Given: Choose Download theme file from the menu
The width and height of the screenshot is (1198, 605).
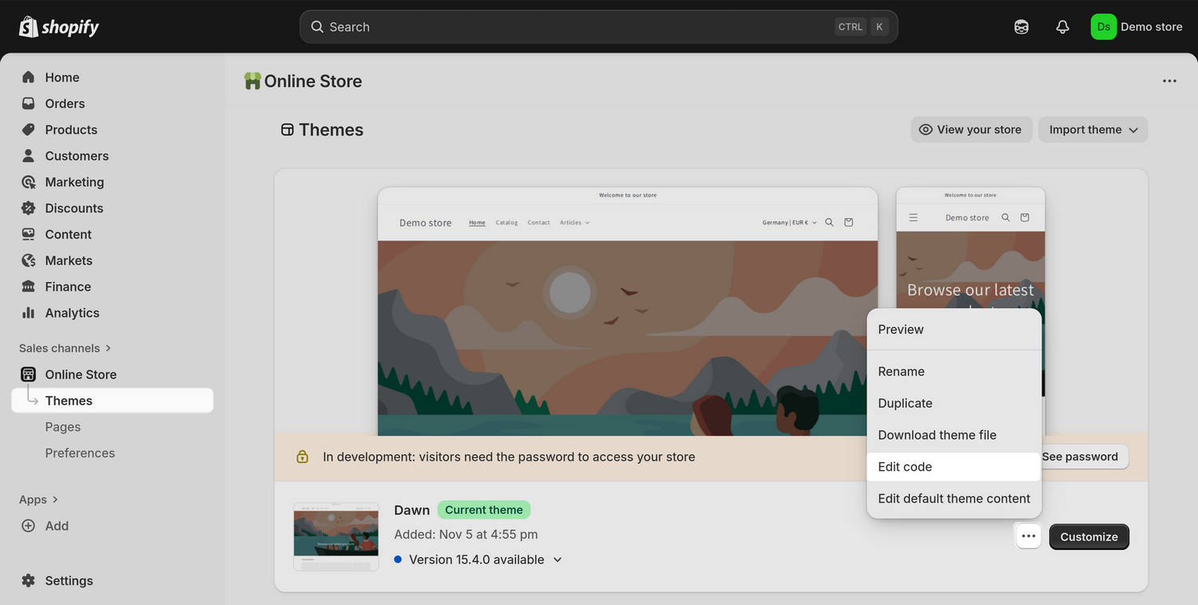Looking at the screenshot, I should (x=937, y=435).
